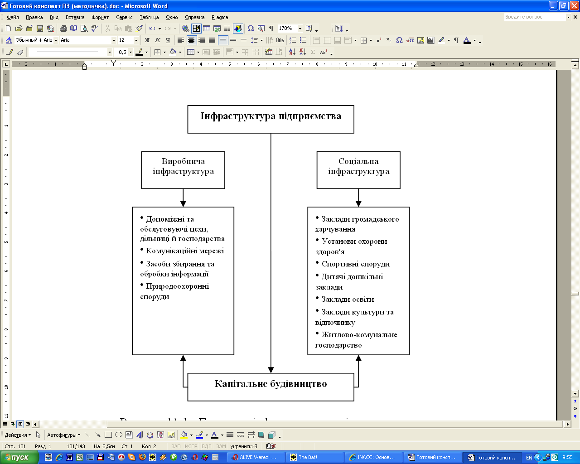Open the Вставка menu
The height and width of the screenshot is (464, 580).
pos(75,17)
